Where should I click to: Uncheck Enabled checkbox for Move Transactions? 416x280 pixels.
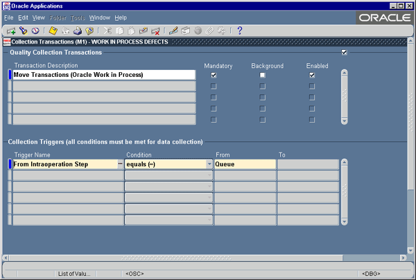312,75
